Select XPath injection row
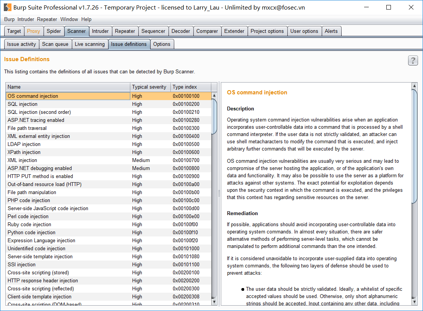The height and width of the screenshot is (311, 423). click(109, 152)
